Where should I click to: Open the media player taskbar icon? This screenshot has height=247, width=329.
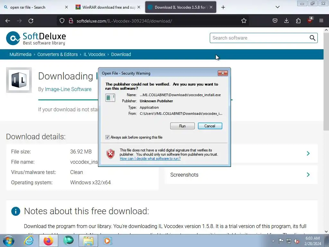coord(108,241)
